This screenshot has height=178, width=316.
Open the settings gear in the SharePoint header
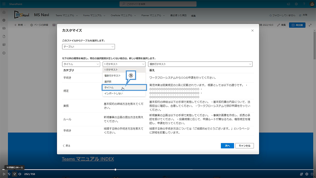click(x=296, y=4)
